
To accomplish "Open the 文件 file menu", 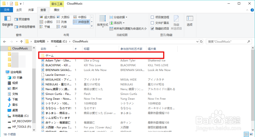I will pos(7,10).
